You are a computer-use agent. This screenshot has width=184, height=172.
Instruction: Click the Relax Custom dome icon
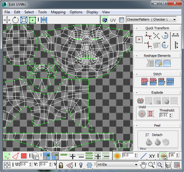pos(167,63)
